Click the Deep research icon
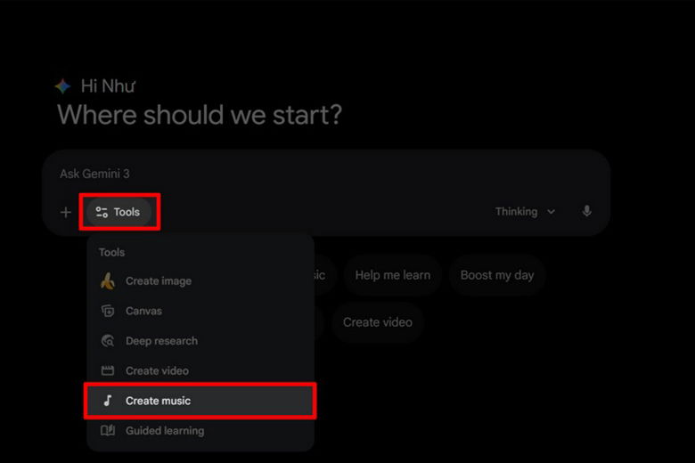695x463 pixels. tap(108, 341)
